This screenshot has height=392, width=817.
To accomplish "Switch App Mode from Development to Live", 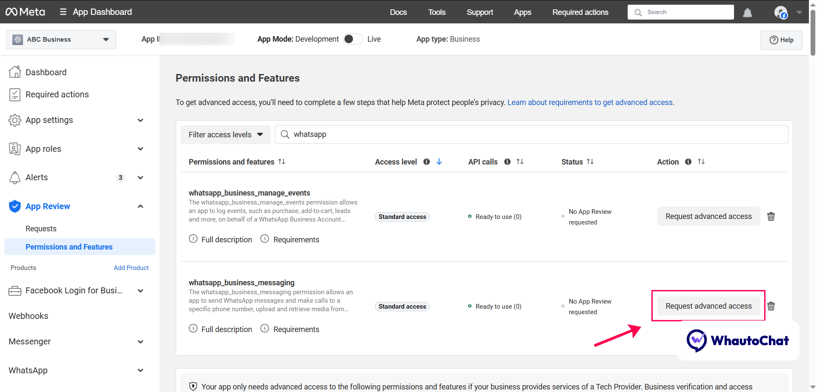I will 352,39.
